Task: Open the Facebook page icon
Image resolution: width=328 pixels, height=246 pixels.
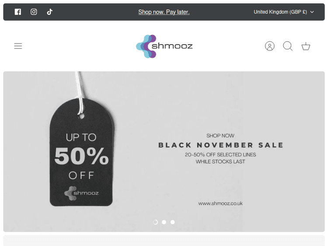Action: [x=18, y=12]
